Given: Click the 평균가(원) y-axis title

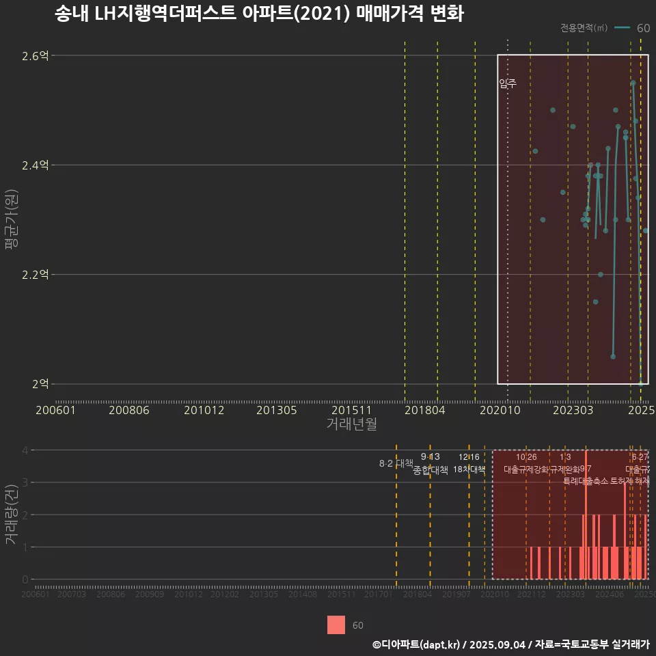Looking at the screenshot, I should [x=10, y=220].
